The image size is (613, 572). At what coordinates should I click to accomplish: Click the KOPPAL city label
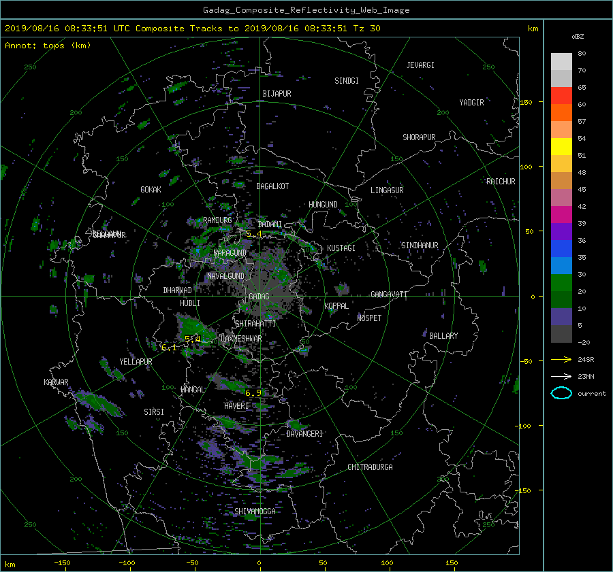pyautogui.click(x=336, y=305)
